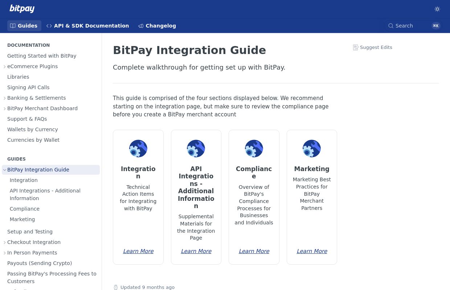Click Learn More on Compliance card

pos(254,251)
